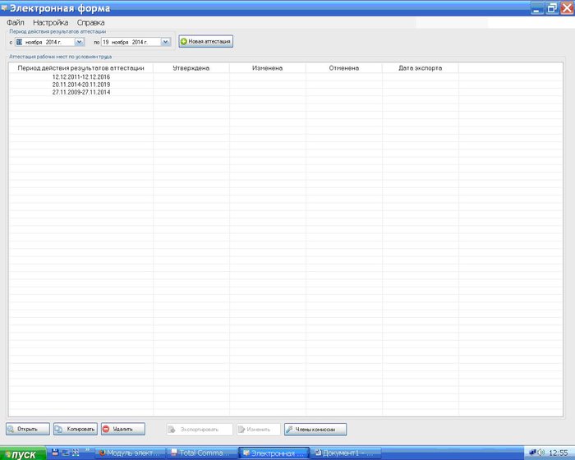Click the Изменить button
The width and height of the screenshot is (575, 460).
point(259,429)
